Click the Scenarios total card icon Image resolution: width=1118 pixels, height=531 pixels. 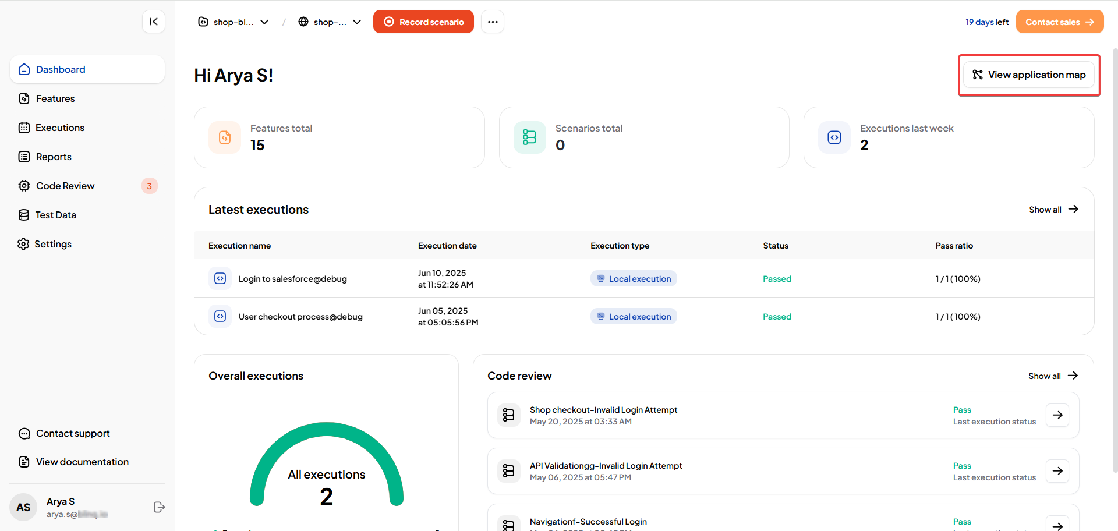click(x=529, y=137)
